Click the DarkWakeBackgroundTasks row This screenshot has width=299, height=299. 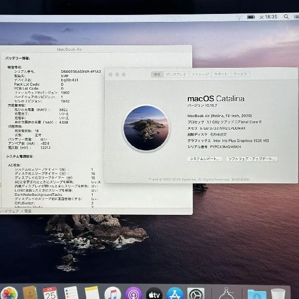point(54,195)
